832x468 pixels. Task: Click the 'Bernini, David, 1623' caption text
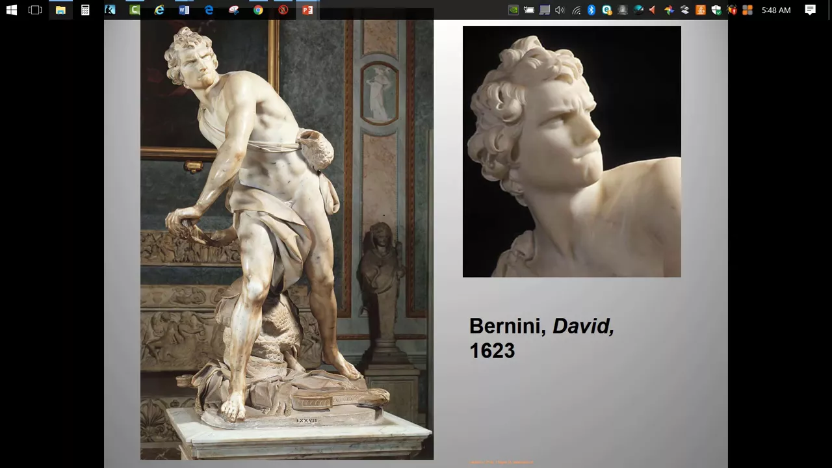[541, 338]
